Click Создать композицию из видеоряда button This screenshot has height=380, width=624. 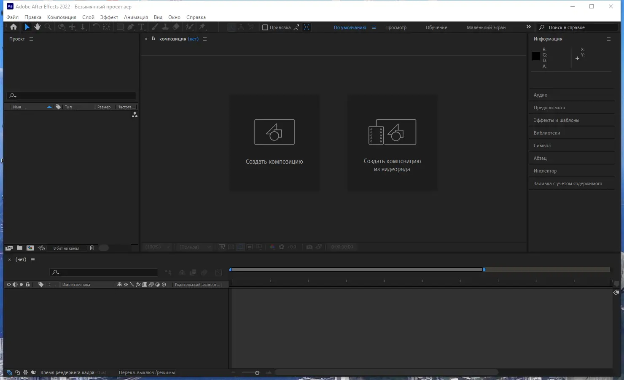point(392,143)
